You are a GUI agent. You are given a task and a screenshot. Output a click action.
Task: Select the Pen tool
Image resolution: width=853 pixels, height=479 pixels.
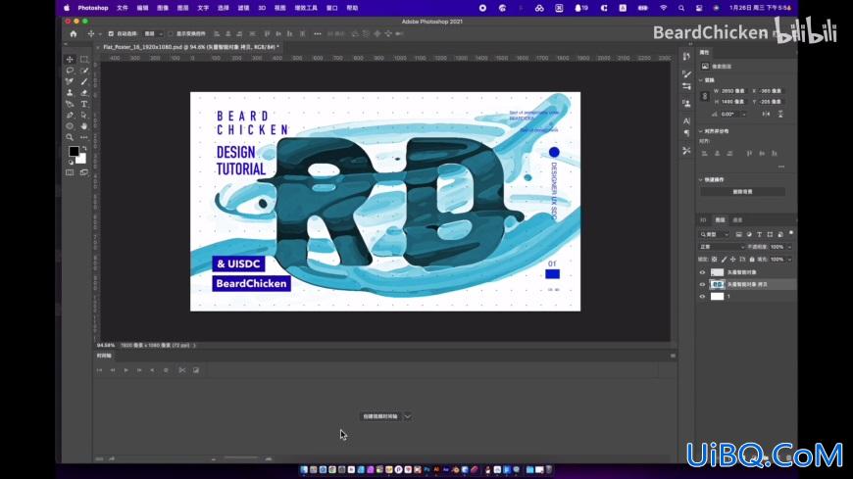(x=70, y=116)
